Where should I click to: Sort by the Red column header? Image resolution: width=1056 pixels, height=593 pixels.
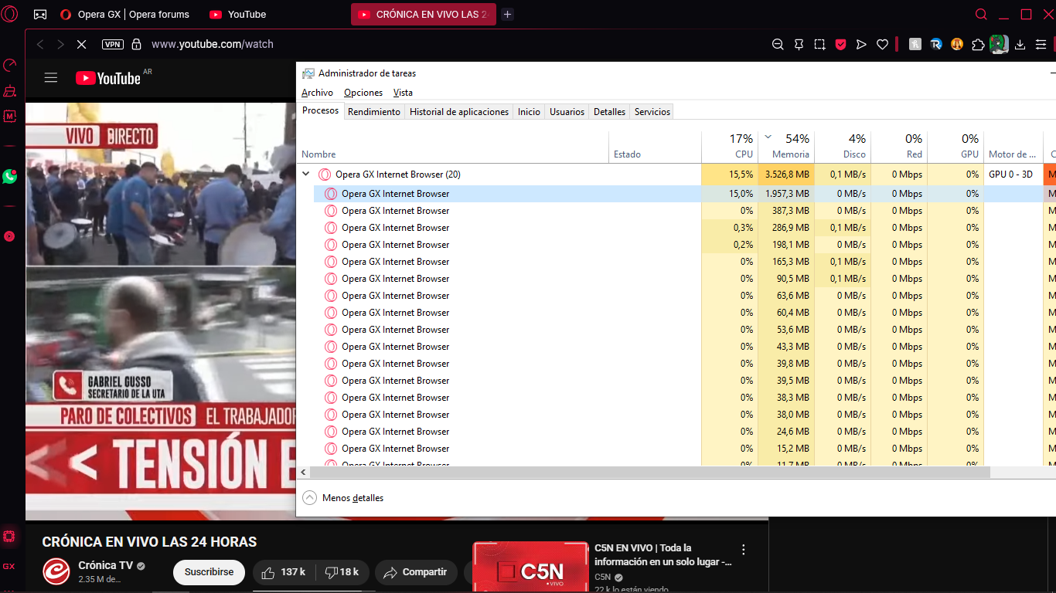pos(899,146)
